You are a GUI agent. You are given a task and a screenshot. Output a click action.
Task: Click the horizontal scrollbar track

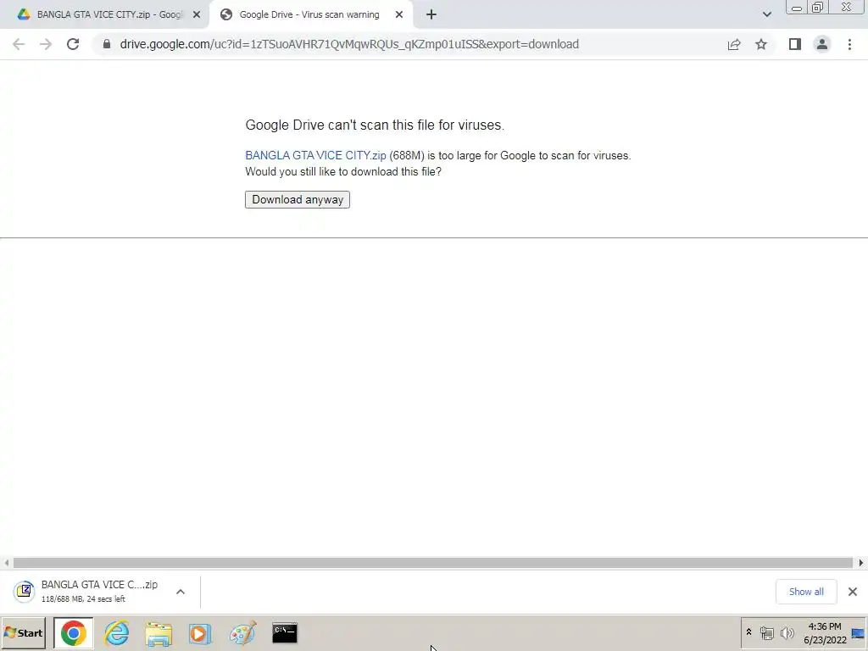coord(433,563)
